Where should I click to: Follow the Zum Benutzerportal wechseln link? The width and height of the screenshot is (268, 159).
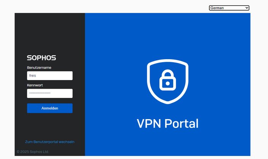(x=49, y=142)
